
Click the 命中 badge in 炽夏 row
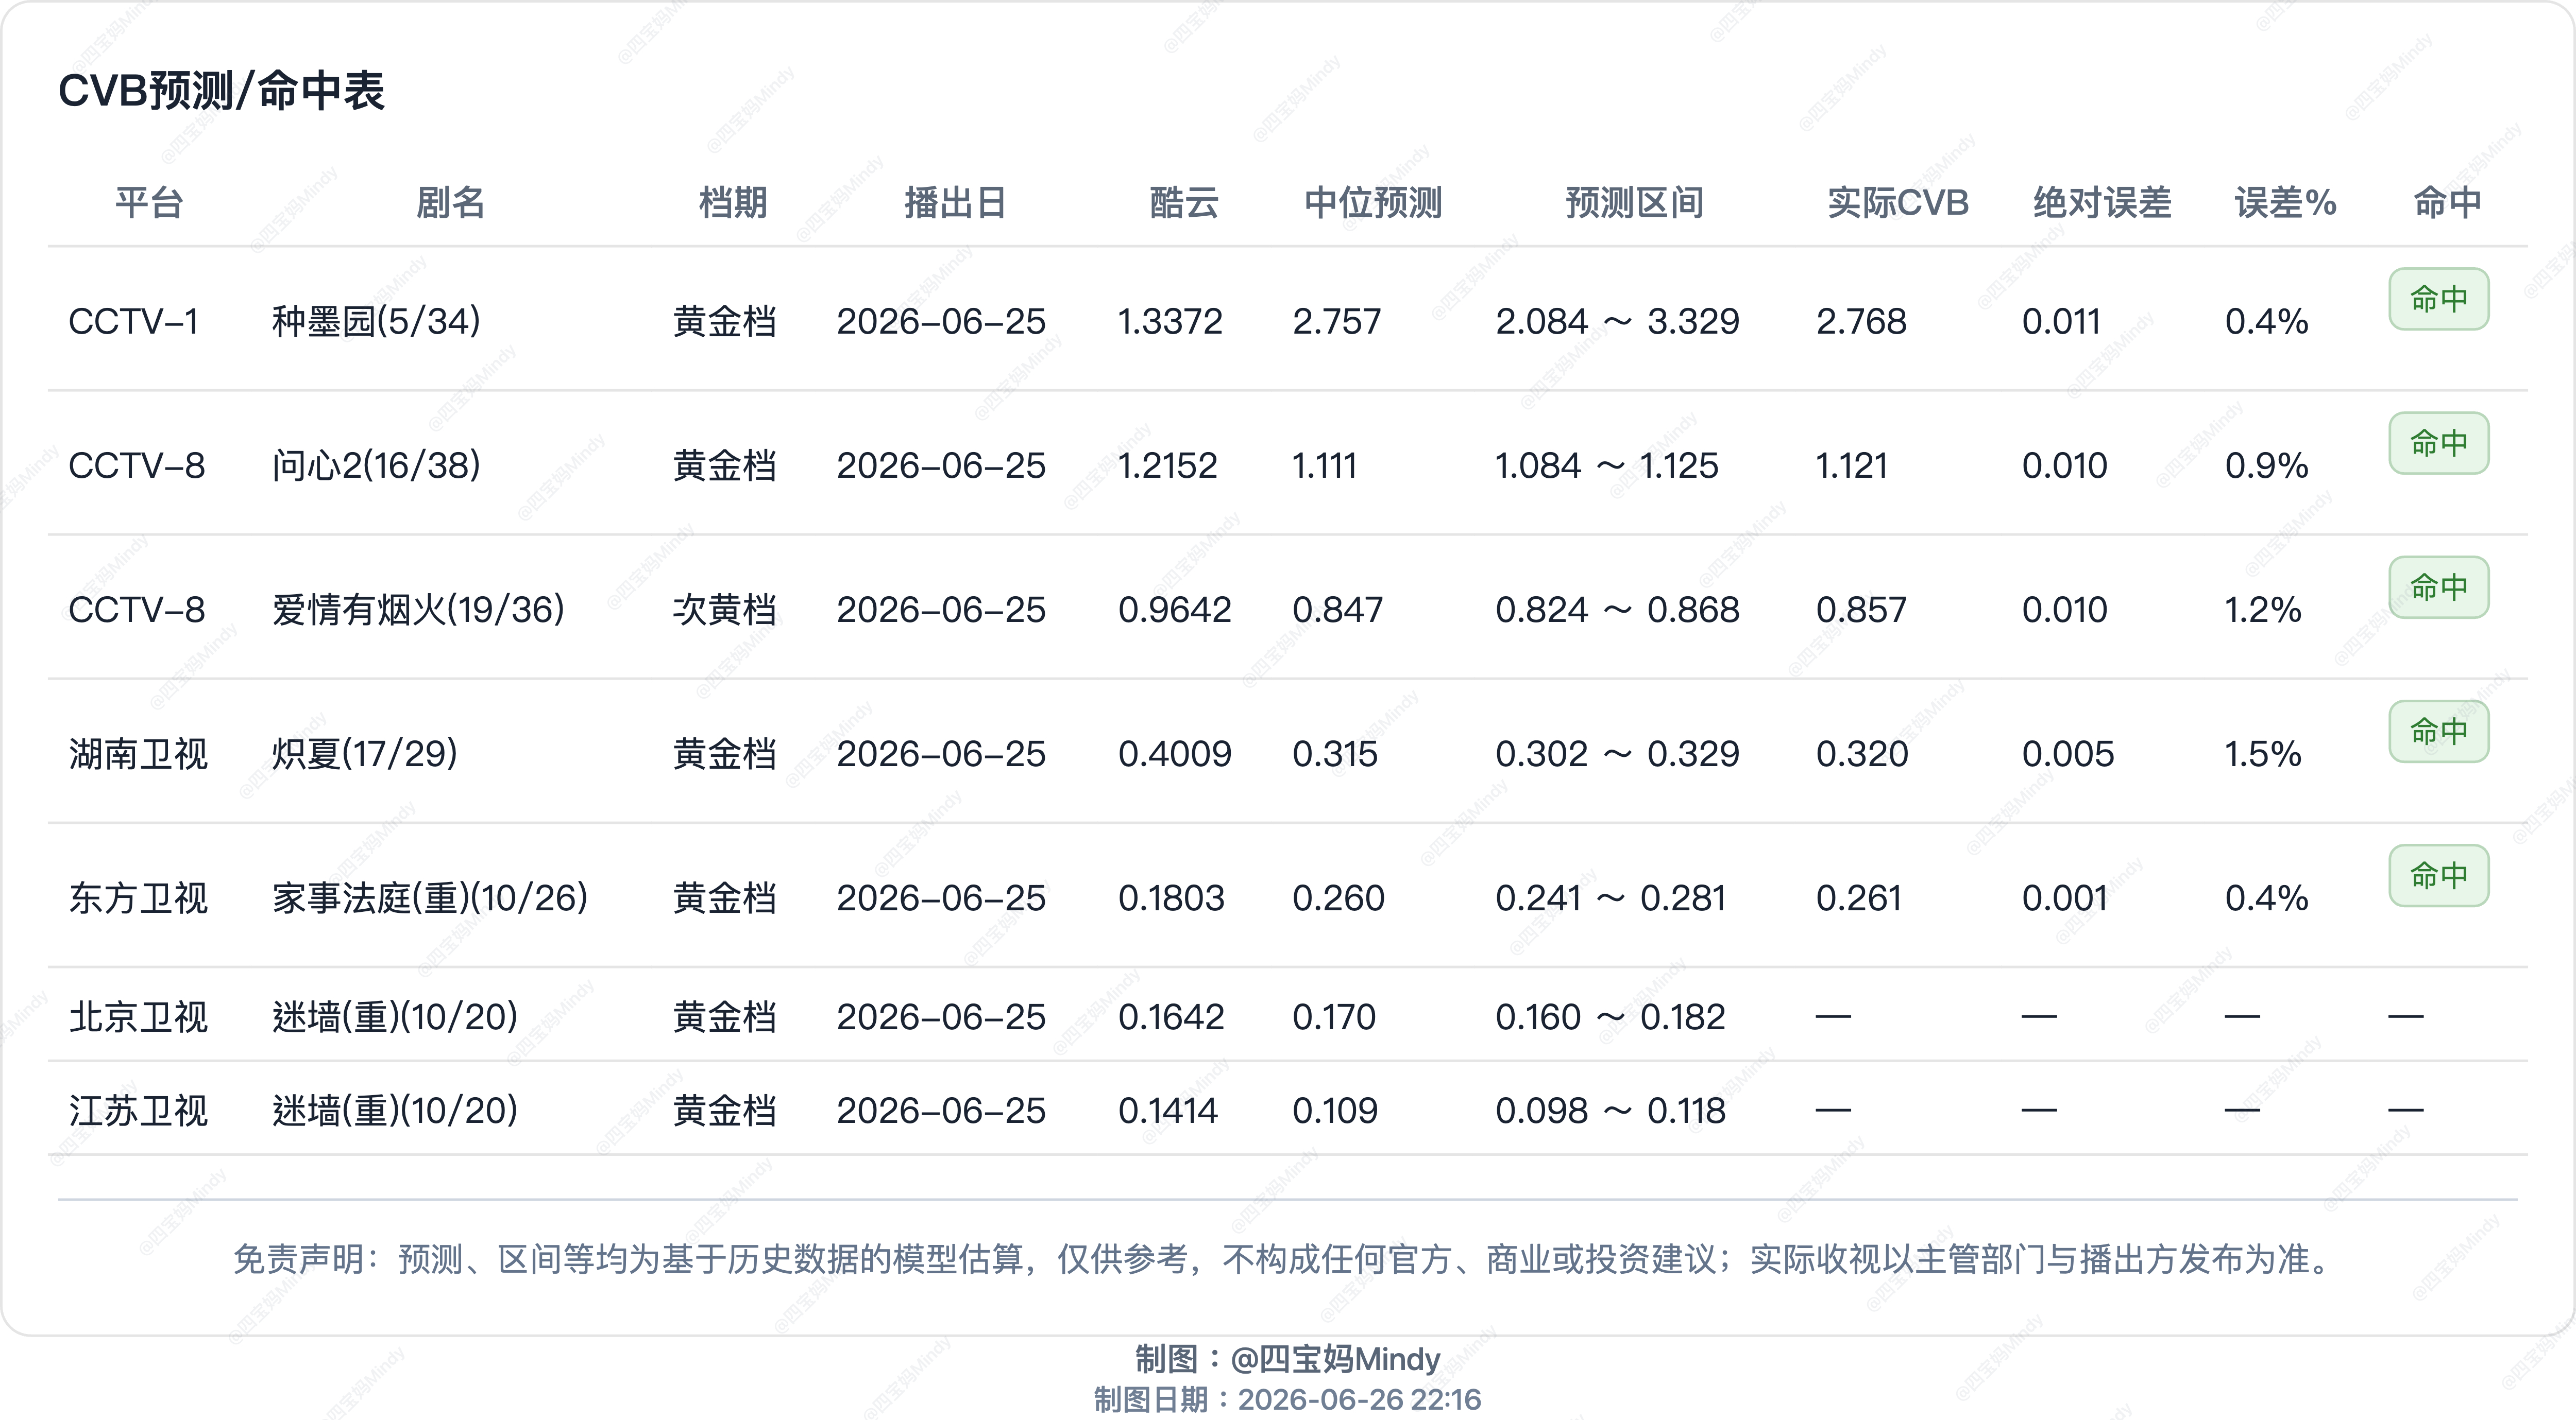(2439, 732)
